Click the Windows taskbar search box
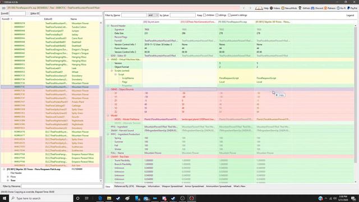Screen dimensions: 359x202 [41, 198]
